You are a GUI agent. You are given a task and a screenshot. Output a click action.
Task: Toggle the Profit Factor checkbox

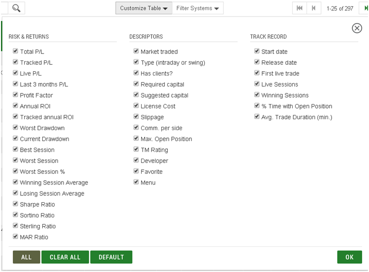[x=15, y=95]
